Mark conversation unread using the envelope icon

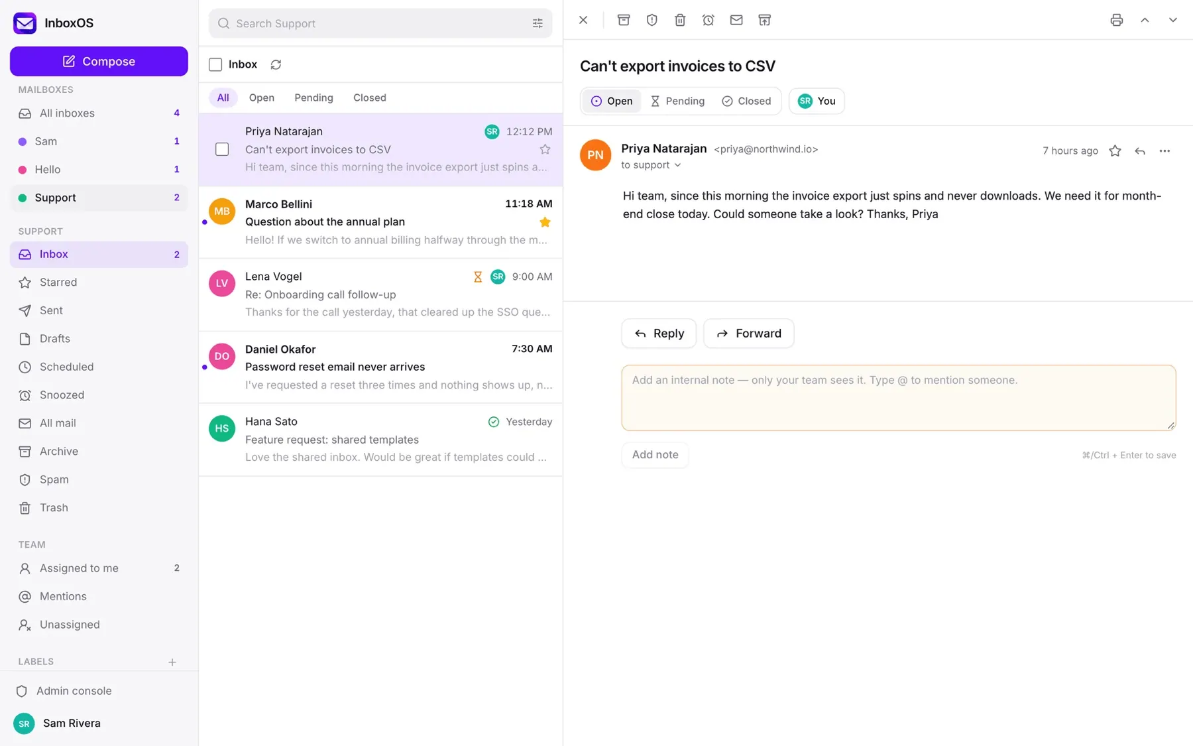click(x=736, y=20)
